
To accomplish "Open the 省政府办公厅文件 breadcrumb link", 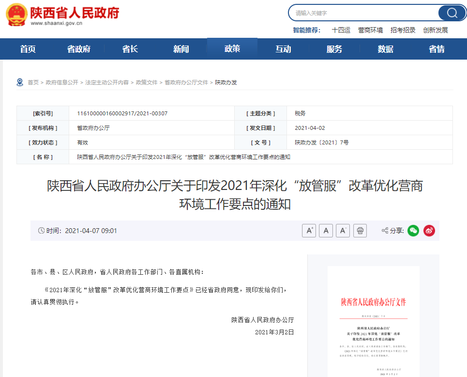I will [186, 82].
